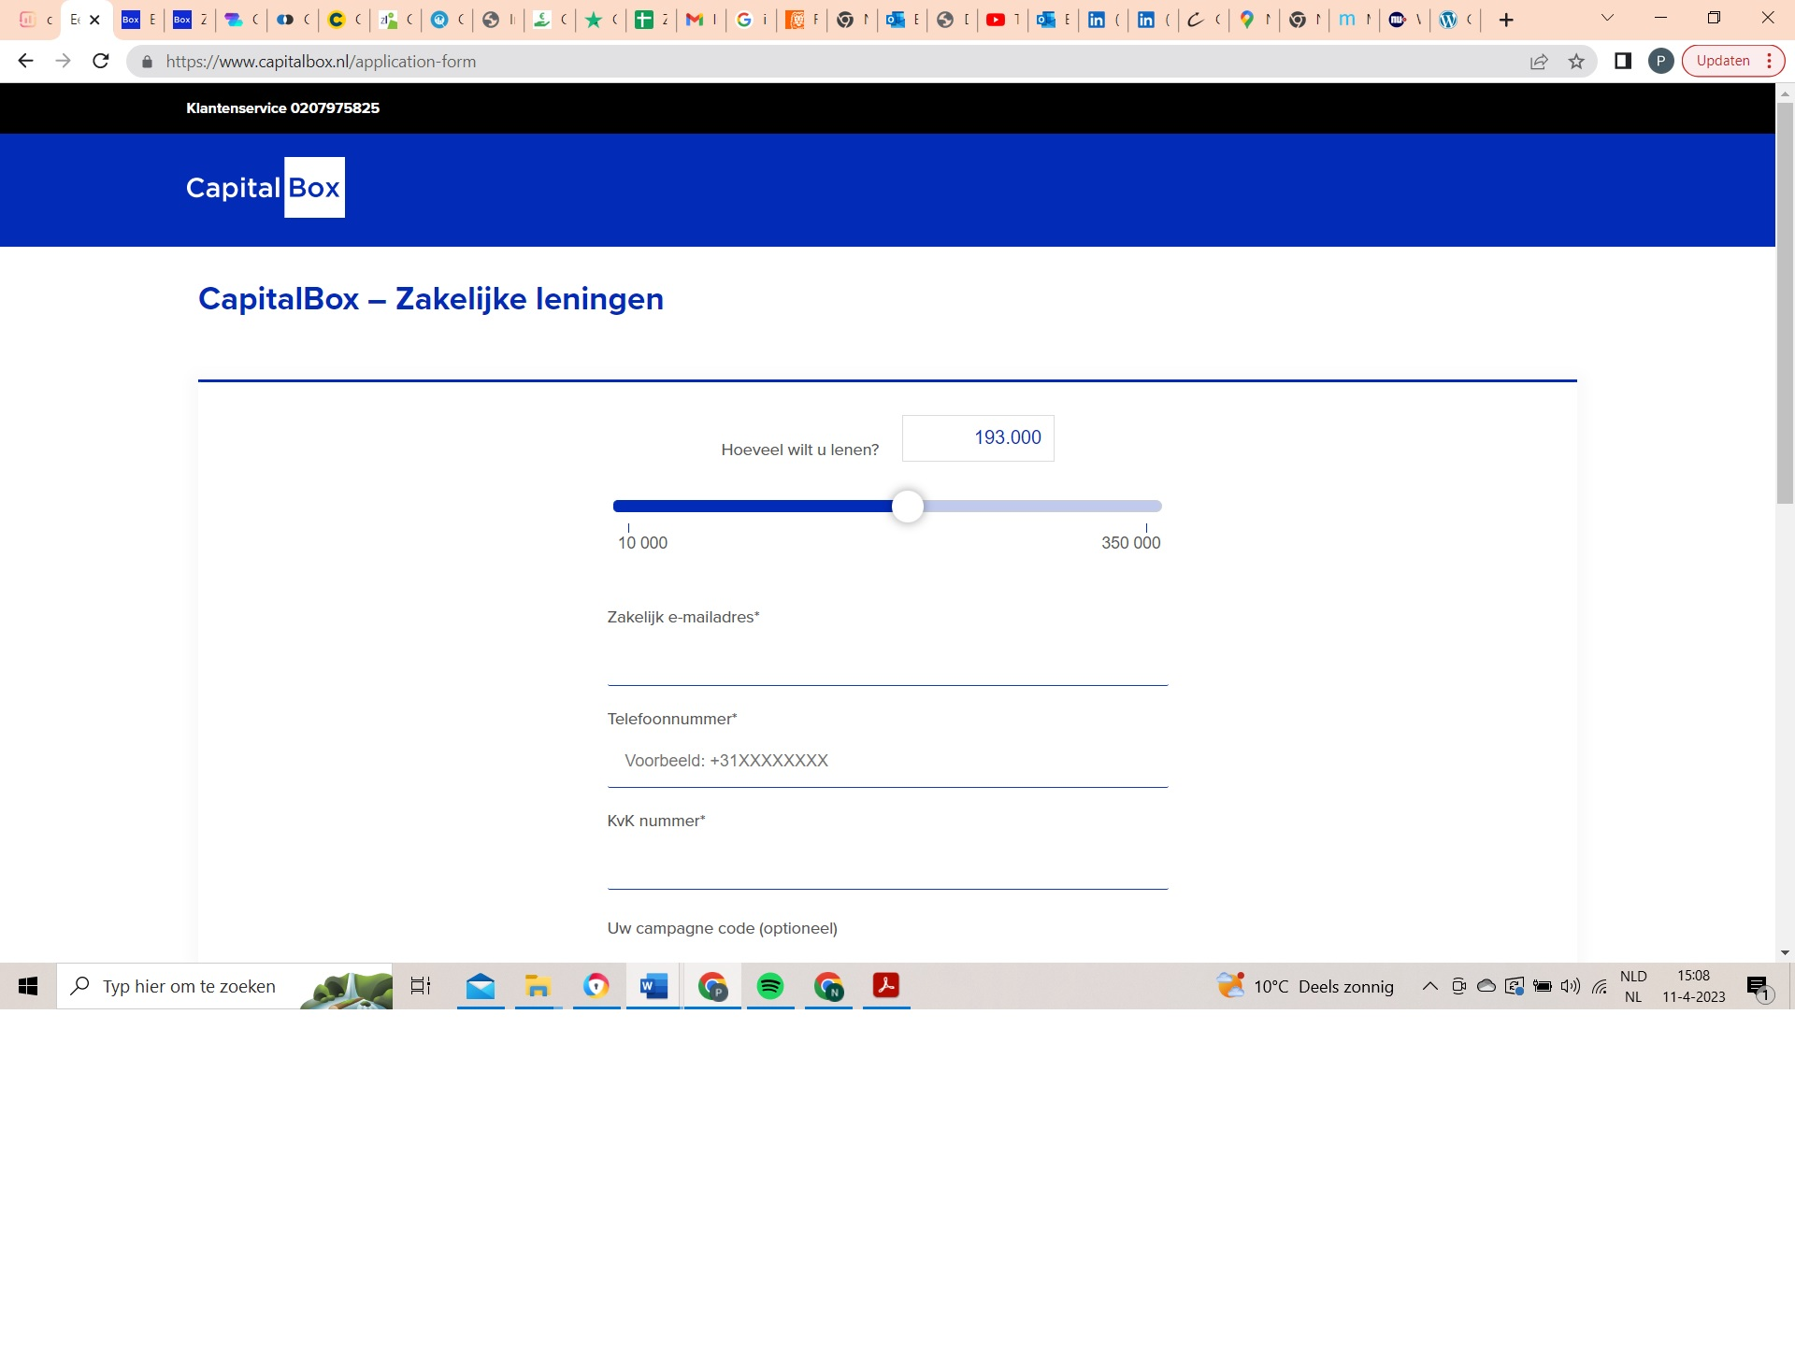Open the Chrome N profile taskbar icon

[828, 986]
